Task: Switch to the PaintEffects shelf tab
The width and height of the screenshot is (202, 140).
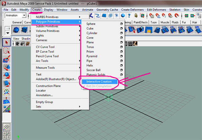Action: [140, 23]
